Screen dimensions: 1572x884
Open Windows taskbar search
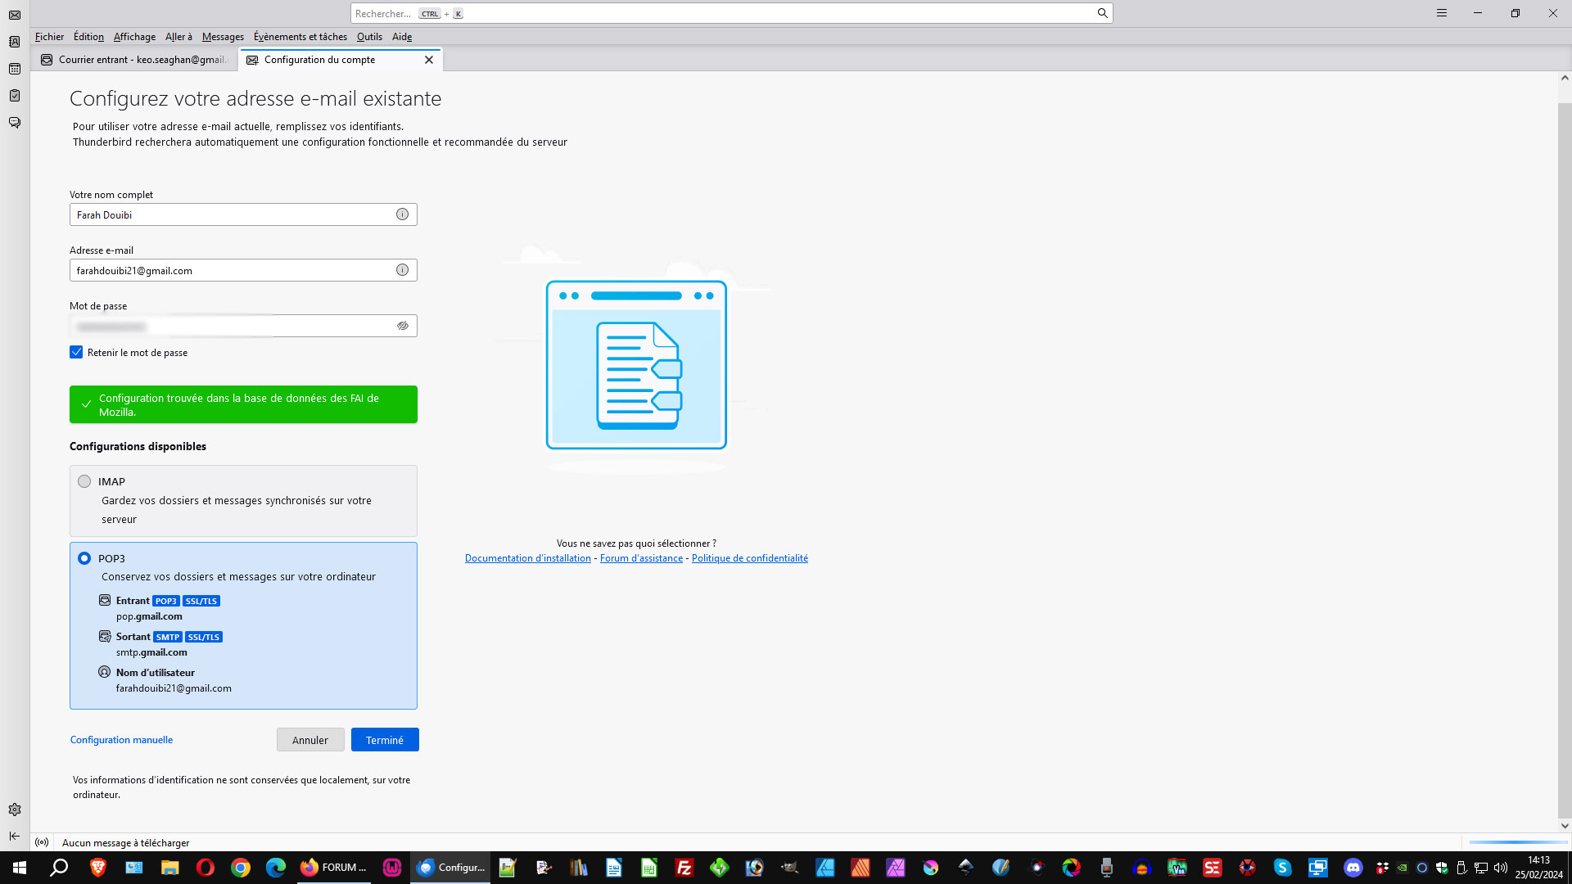pyautogui.click(x=59, y=868)
